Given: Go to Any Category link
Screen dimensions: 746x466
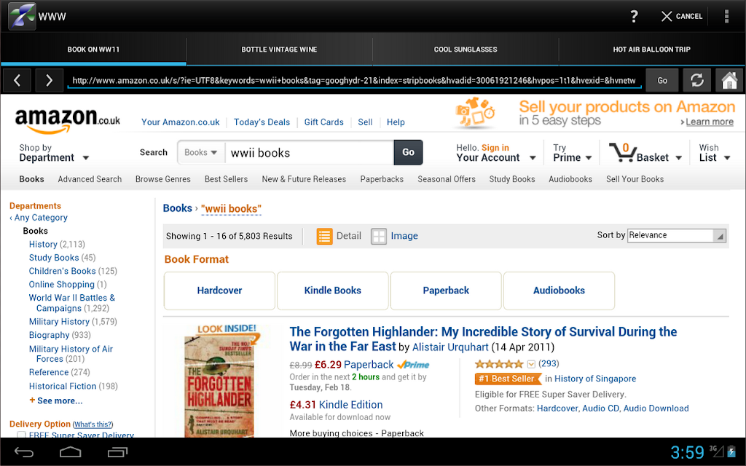Looking at the screenshot, I should pos(41,218).
